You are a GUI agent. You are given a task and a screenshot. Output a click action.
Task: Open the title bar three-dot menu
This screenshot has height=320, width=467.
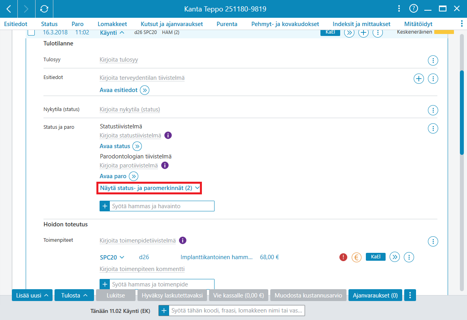399,9
